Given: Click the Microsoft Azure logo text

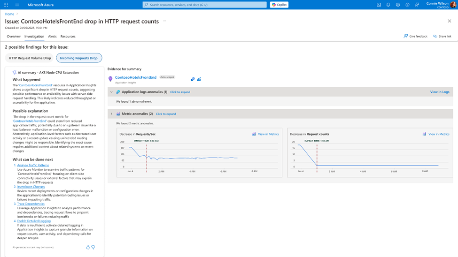Looking at the screenshot, I should 40,5.
